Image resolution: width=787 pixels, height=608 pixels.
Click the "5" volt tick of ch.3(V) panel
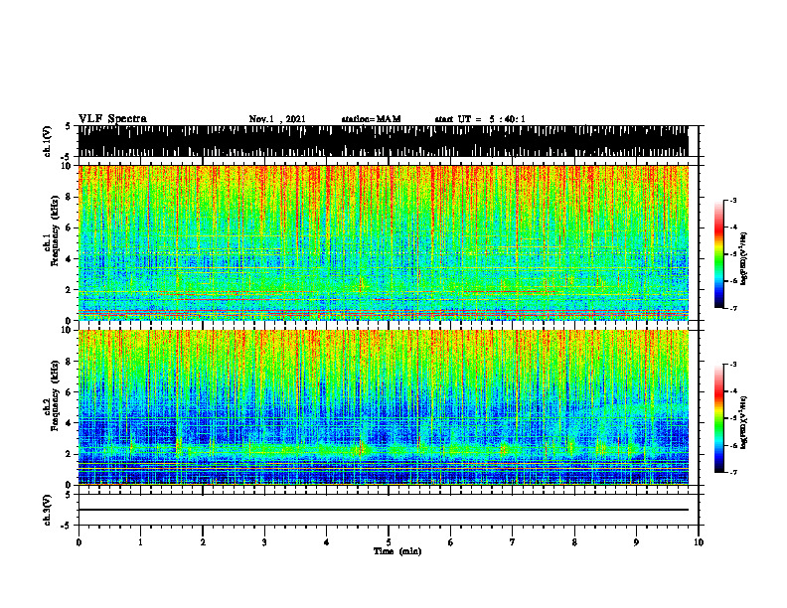tap(67, 495)
